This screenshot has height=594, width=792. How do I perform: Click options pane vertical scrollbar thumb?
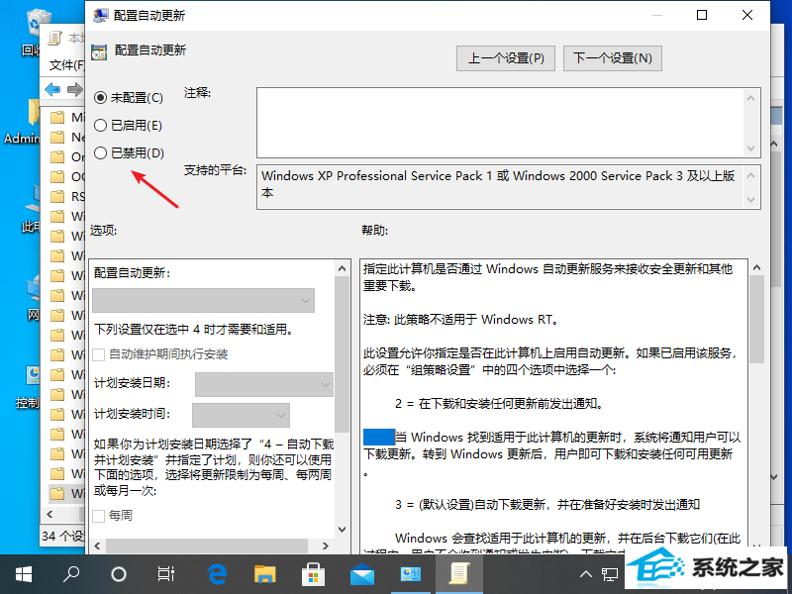point(342,353)
